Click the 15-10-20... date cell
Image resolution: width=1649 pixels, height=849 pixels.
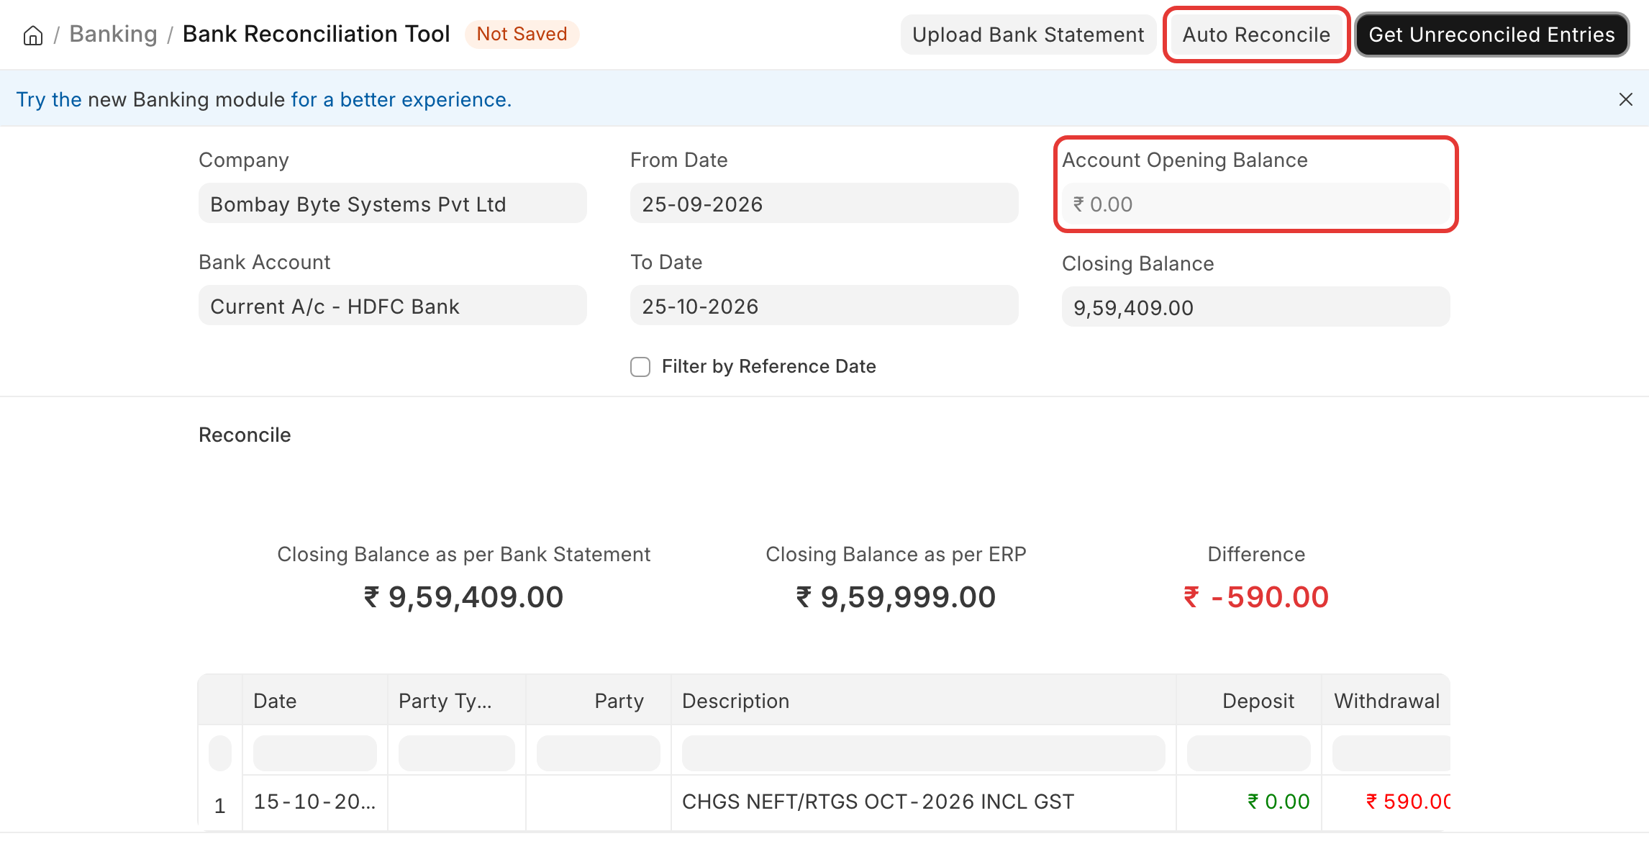[315, 802]
